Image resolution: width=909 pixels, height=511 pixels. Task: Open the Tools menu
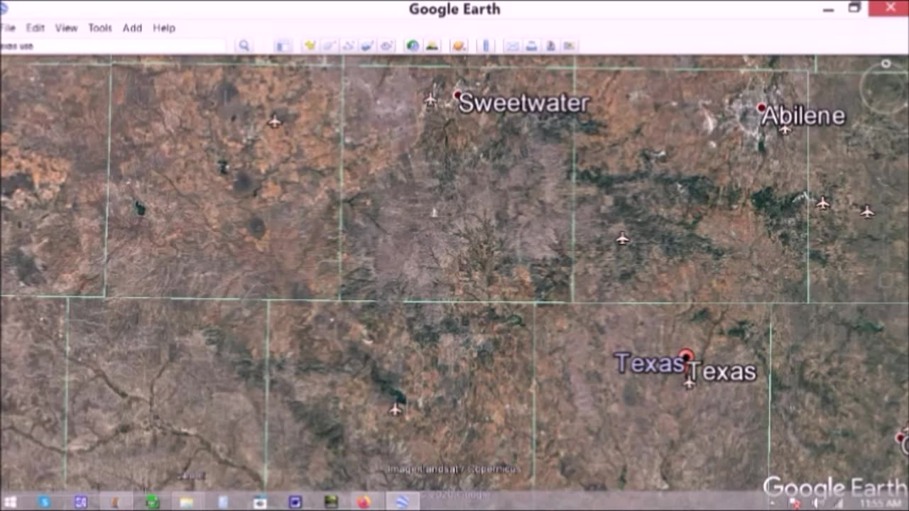coord(100,28)
